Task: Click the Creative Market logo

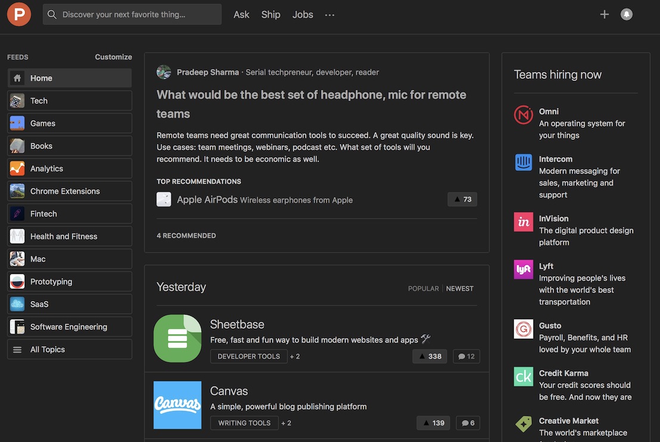Action: (x=523, y=424)
